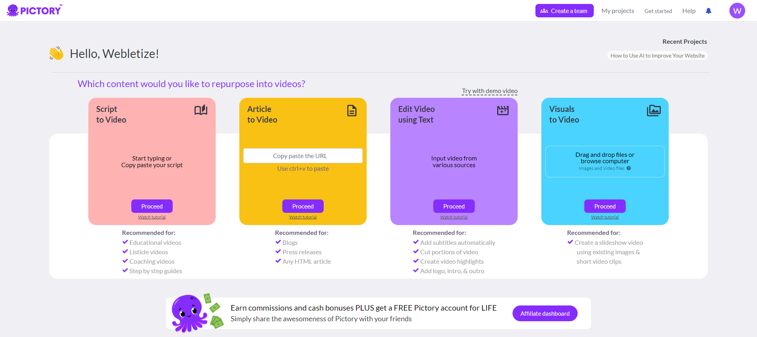The height and width of the screenshot is (337, 757).
Task: Click the Script to Video book icon
Action: (x=201, y=110)
